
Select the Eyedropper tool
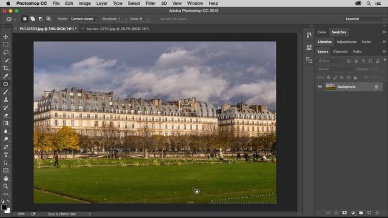[5, 76]
